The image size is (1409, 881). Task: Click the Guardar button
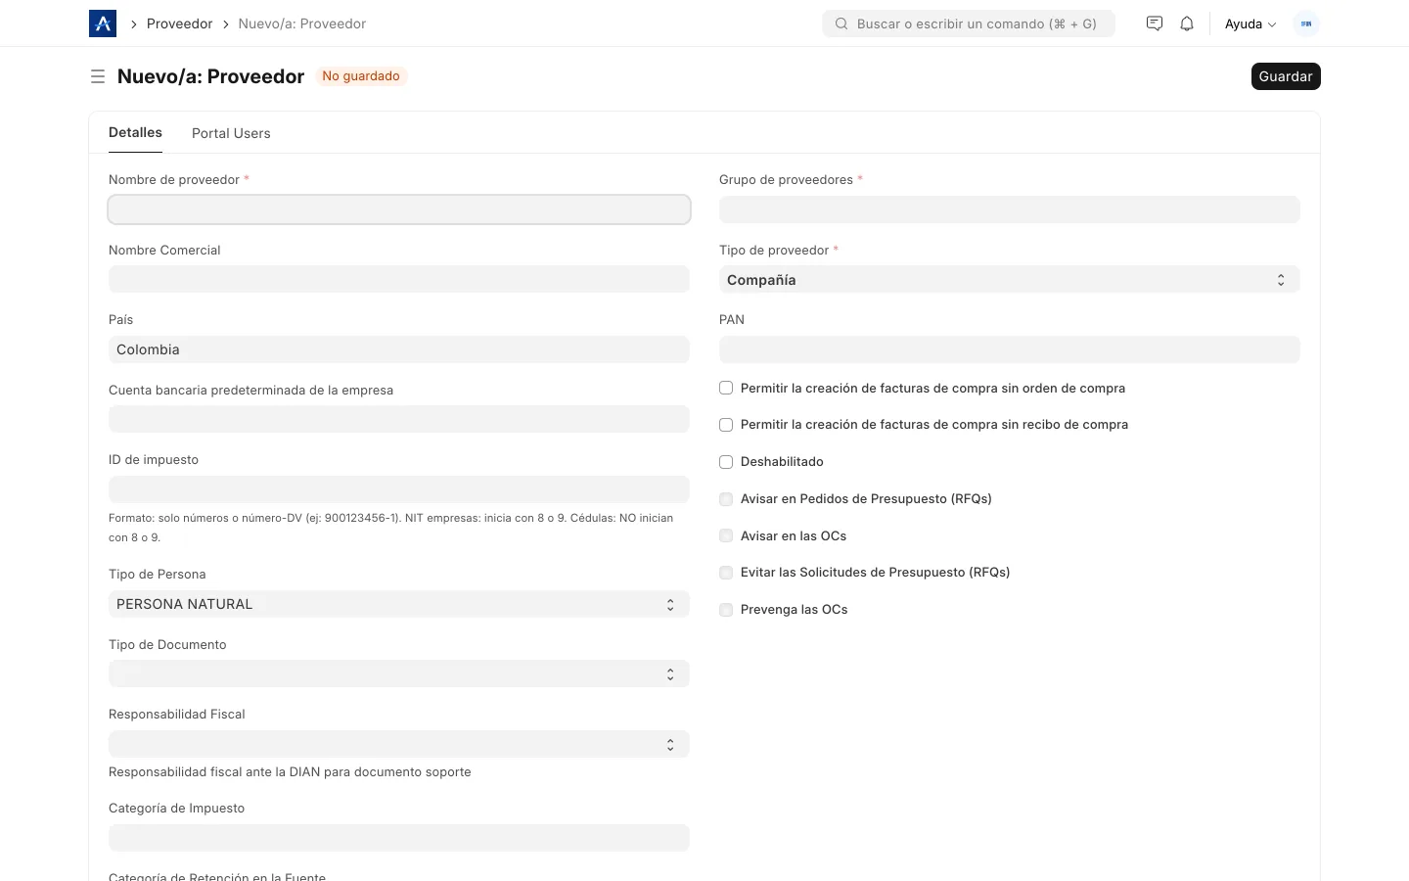1286,76
